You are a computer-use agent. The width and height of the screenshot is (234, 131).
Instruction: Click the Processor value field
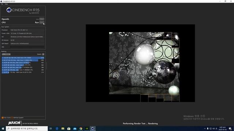27,30
